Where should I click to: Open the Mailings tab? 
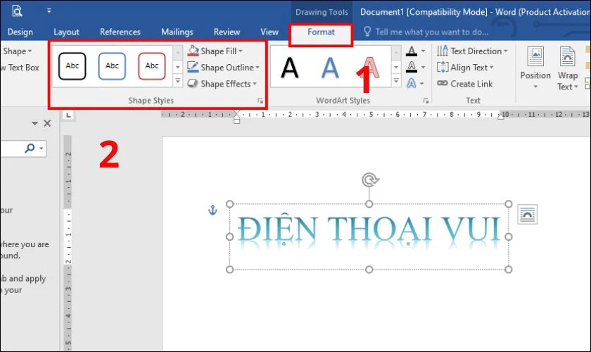tap(177, 32)
